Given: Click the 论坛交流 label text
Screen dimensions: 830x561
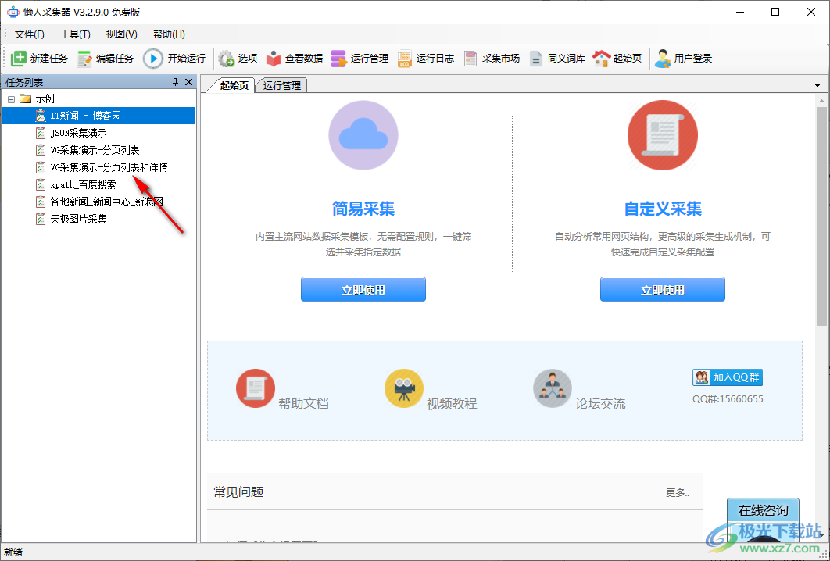Looking at the screenshot, I should coord(600,403).
